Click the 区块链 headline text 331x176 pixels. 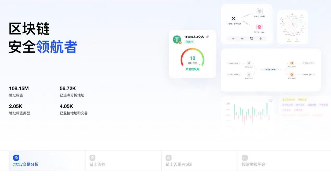coord(29,28)
